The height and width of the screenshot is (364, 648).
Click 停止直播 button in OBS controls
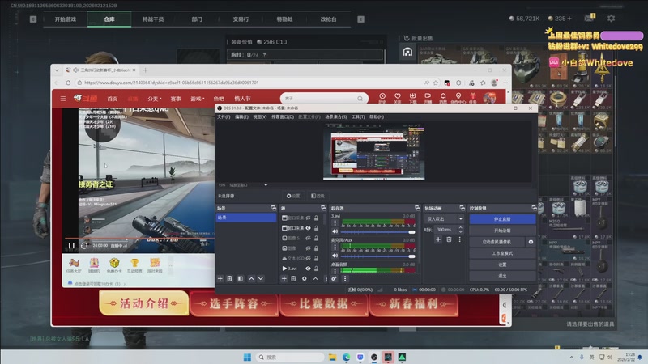pyautogui.click(x=502, y=219)
